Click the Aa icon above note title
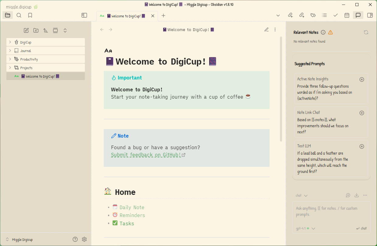This screenshot has height=246, width=377. click(108, 51)
